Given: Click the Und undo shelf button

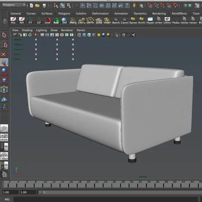Looking at the screenshot, I should (x=47, y=20).
